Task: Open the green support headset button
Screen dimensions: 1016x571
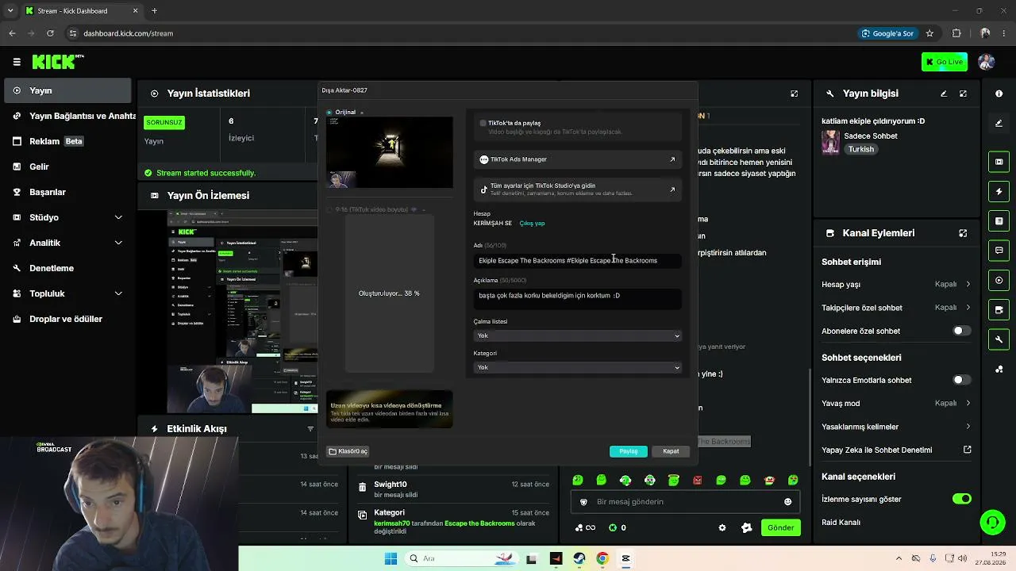Action: click(x=992, y=522)
